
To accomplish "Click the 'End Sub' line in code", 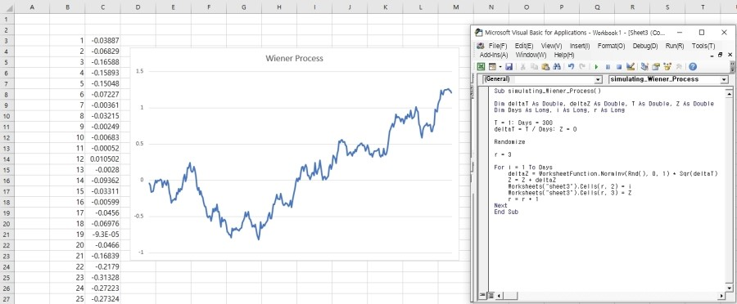I will pyautogui.click(x=506, y=212).
